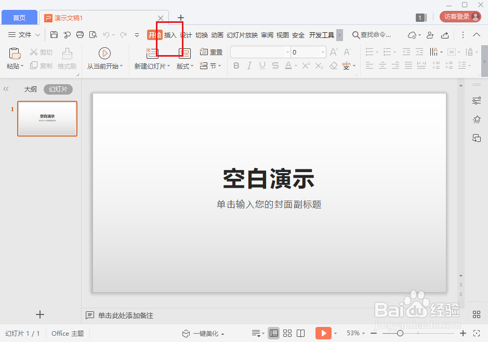Click the save icon in quick access toolbar
The image size is (488, 342).
pyautogui.click(x=54, y=34)
